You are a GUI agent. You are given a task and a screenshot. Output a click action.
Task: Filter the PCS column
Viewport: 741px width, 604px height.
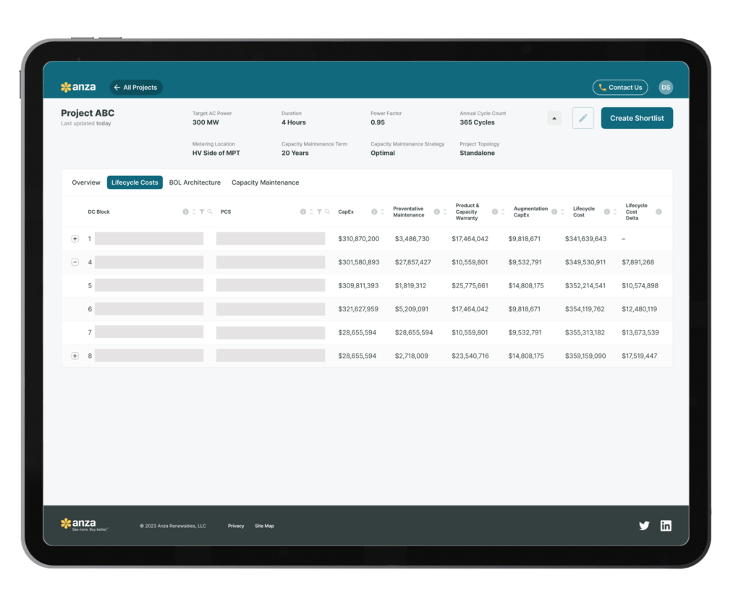(x=319, y=212)
